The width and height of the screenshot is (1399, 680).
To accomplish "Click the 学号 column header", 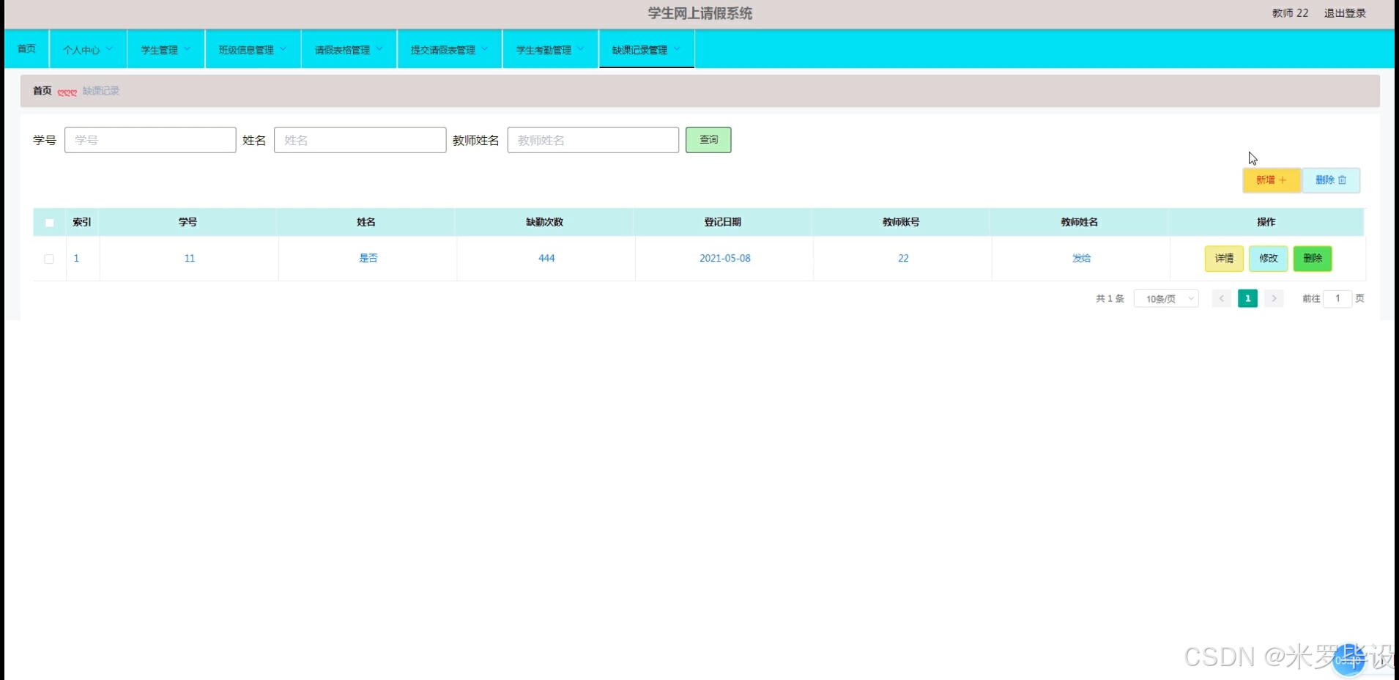I will (188, 222).
